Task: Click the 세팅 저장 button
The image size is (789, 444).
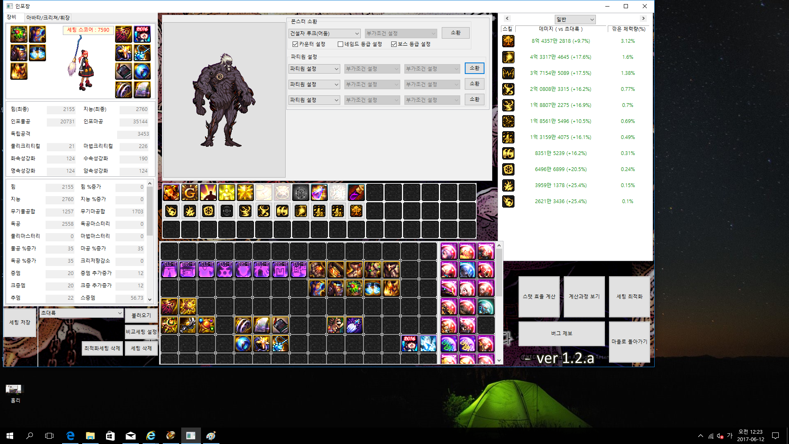Action: (20, 322)
